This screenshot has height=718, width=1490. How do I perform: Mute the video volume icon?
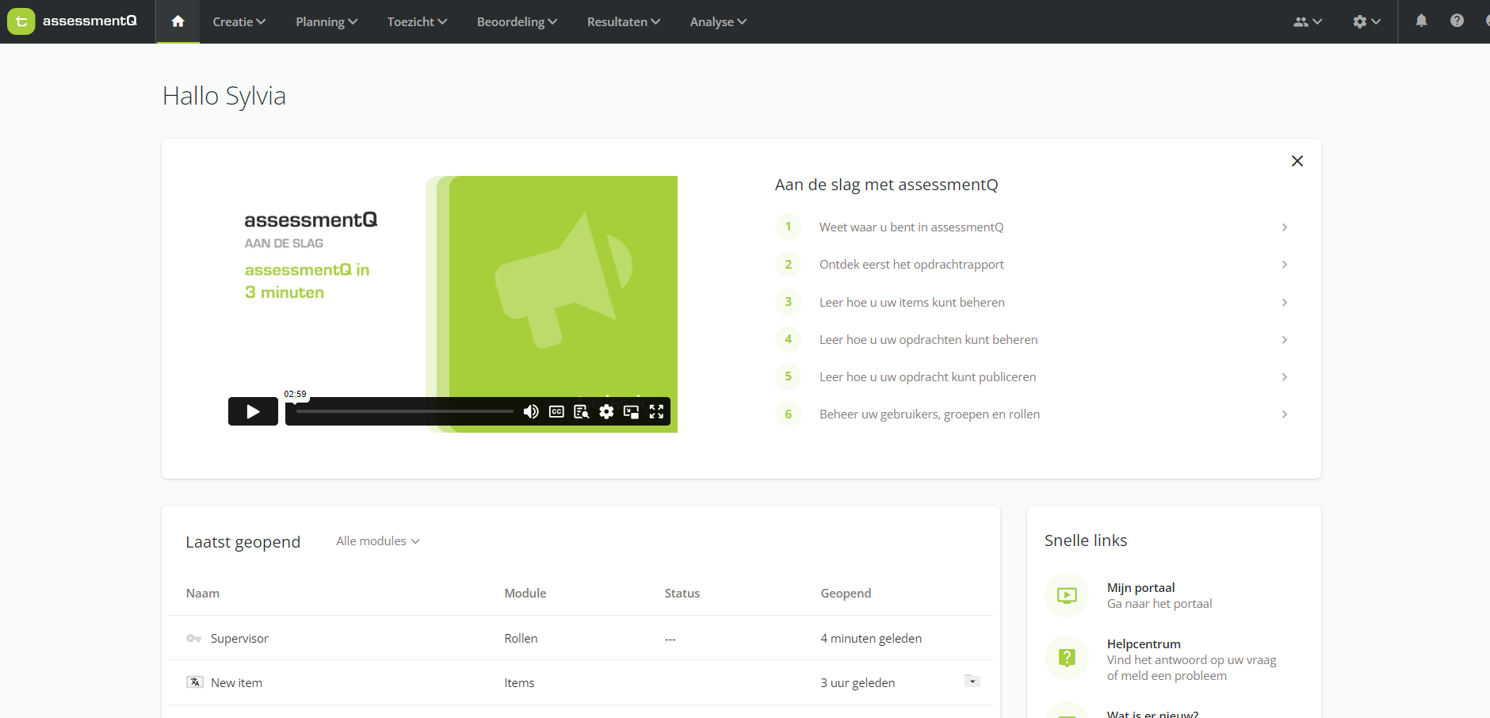[531, 411]
